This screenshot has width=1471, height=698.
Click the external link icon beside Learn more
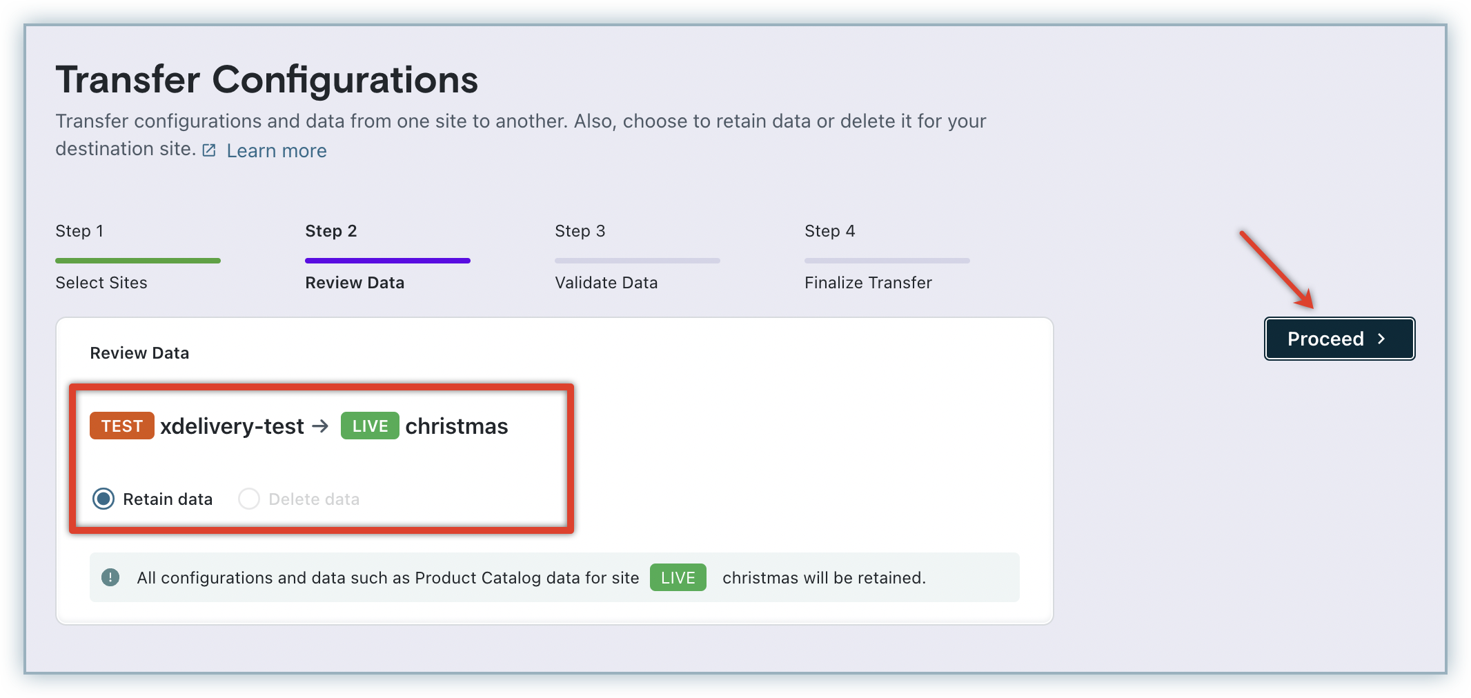(x=209, y=150)
